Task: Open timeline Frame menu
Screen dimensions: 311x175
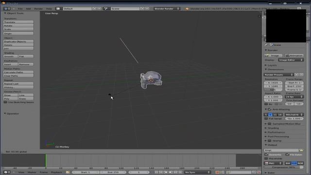Action: [x=44, y=172]
